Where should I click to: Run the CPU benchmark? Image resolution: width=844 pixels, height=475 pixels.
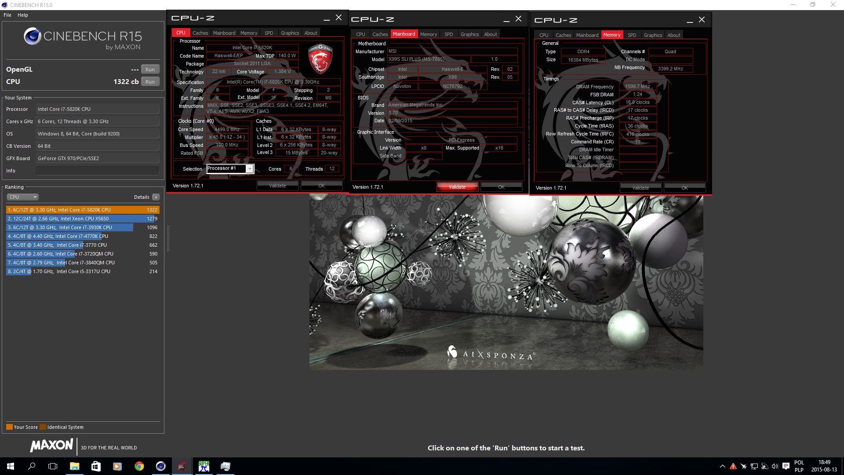[x=150, y=82]
